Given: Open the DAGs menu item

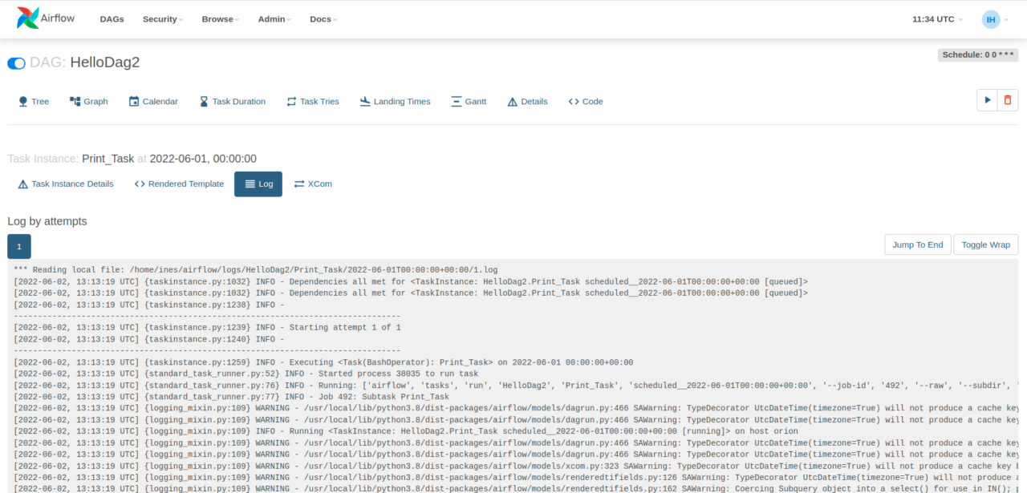Looking at the screenshot, I should pyautogui.click(x=112, y=18).
